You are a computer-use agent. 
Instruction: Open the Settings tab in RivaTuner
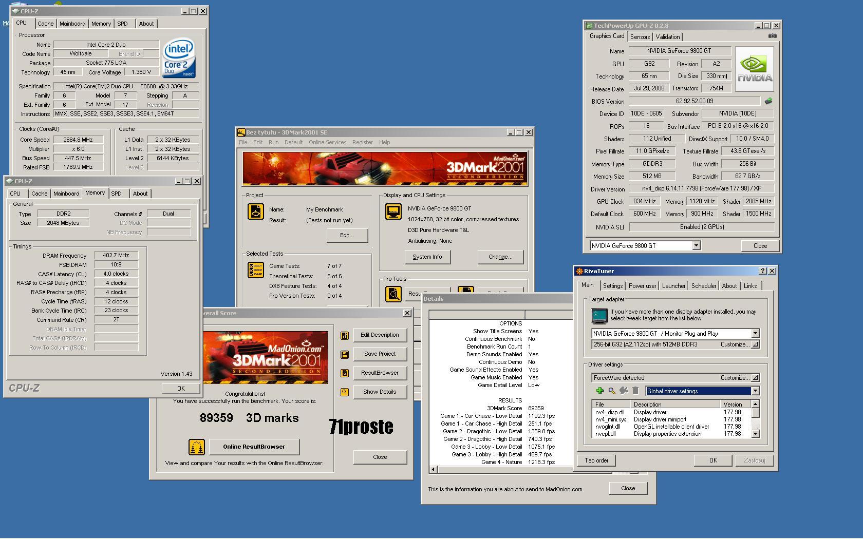click(612, 286)
